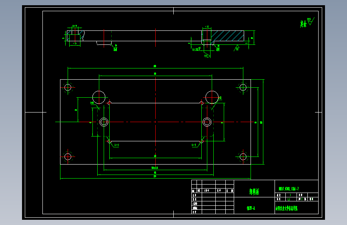347x225 pixels.
Task: Click the 其余 surface roughness note
Action: pyautogui.click(x=303, y=24)
